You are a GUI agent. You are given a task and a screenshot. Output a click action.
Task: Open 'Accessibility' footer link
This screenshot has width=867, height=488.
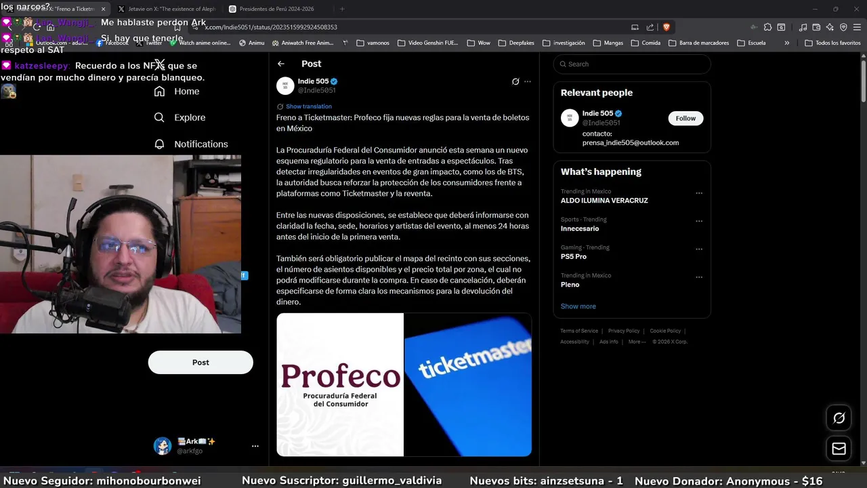(574, 342)
